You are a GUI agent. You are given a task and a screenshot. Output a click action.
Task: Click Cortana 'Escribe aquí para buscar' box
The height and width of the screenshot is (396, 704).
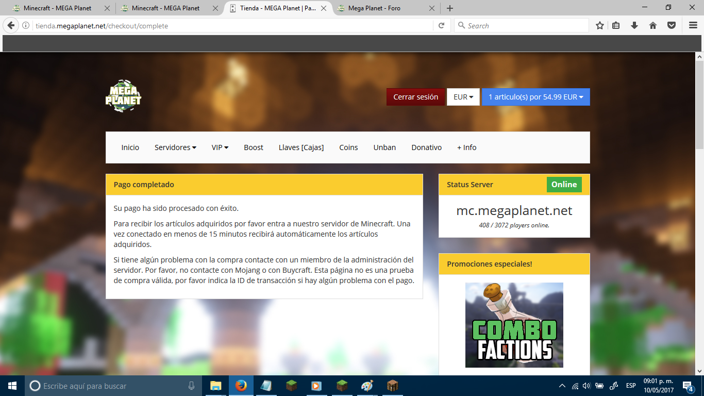coord(113,386)
